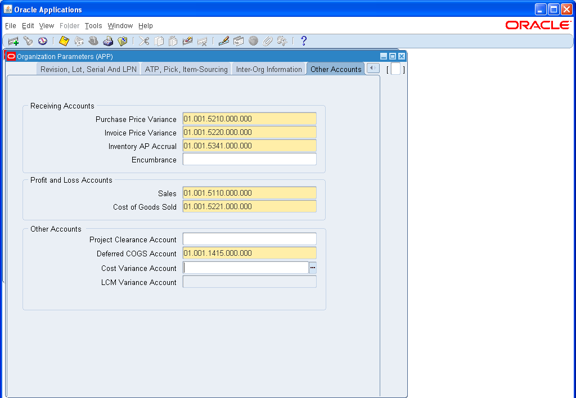Screen dimensions: 576x398
Task: Open the Revision, Lot, Serial And LPN tab
Action: tap(88, 69)
